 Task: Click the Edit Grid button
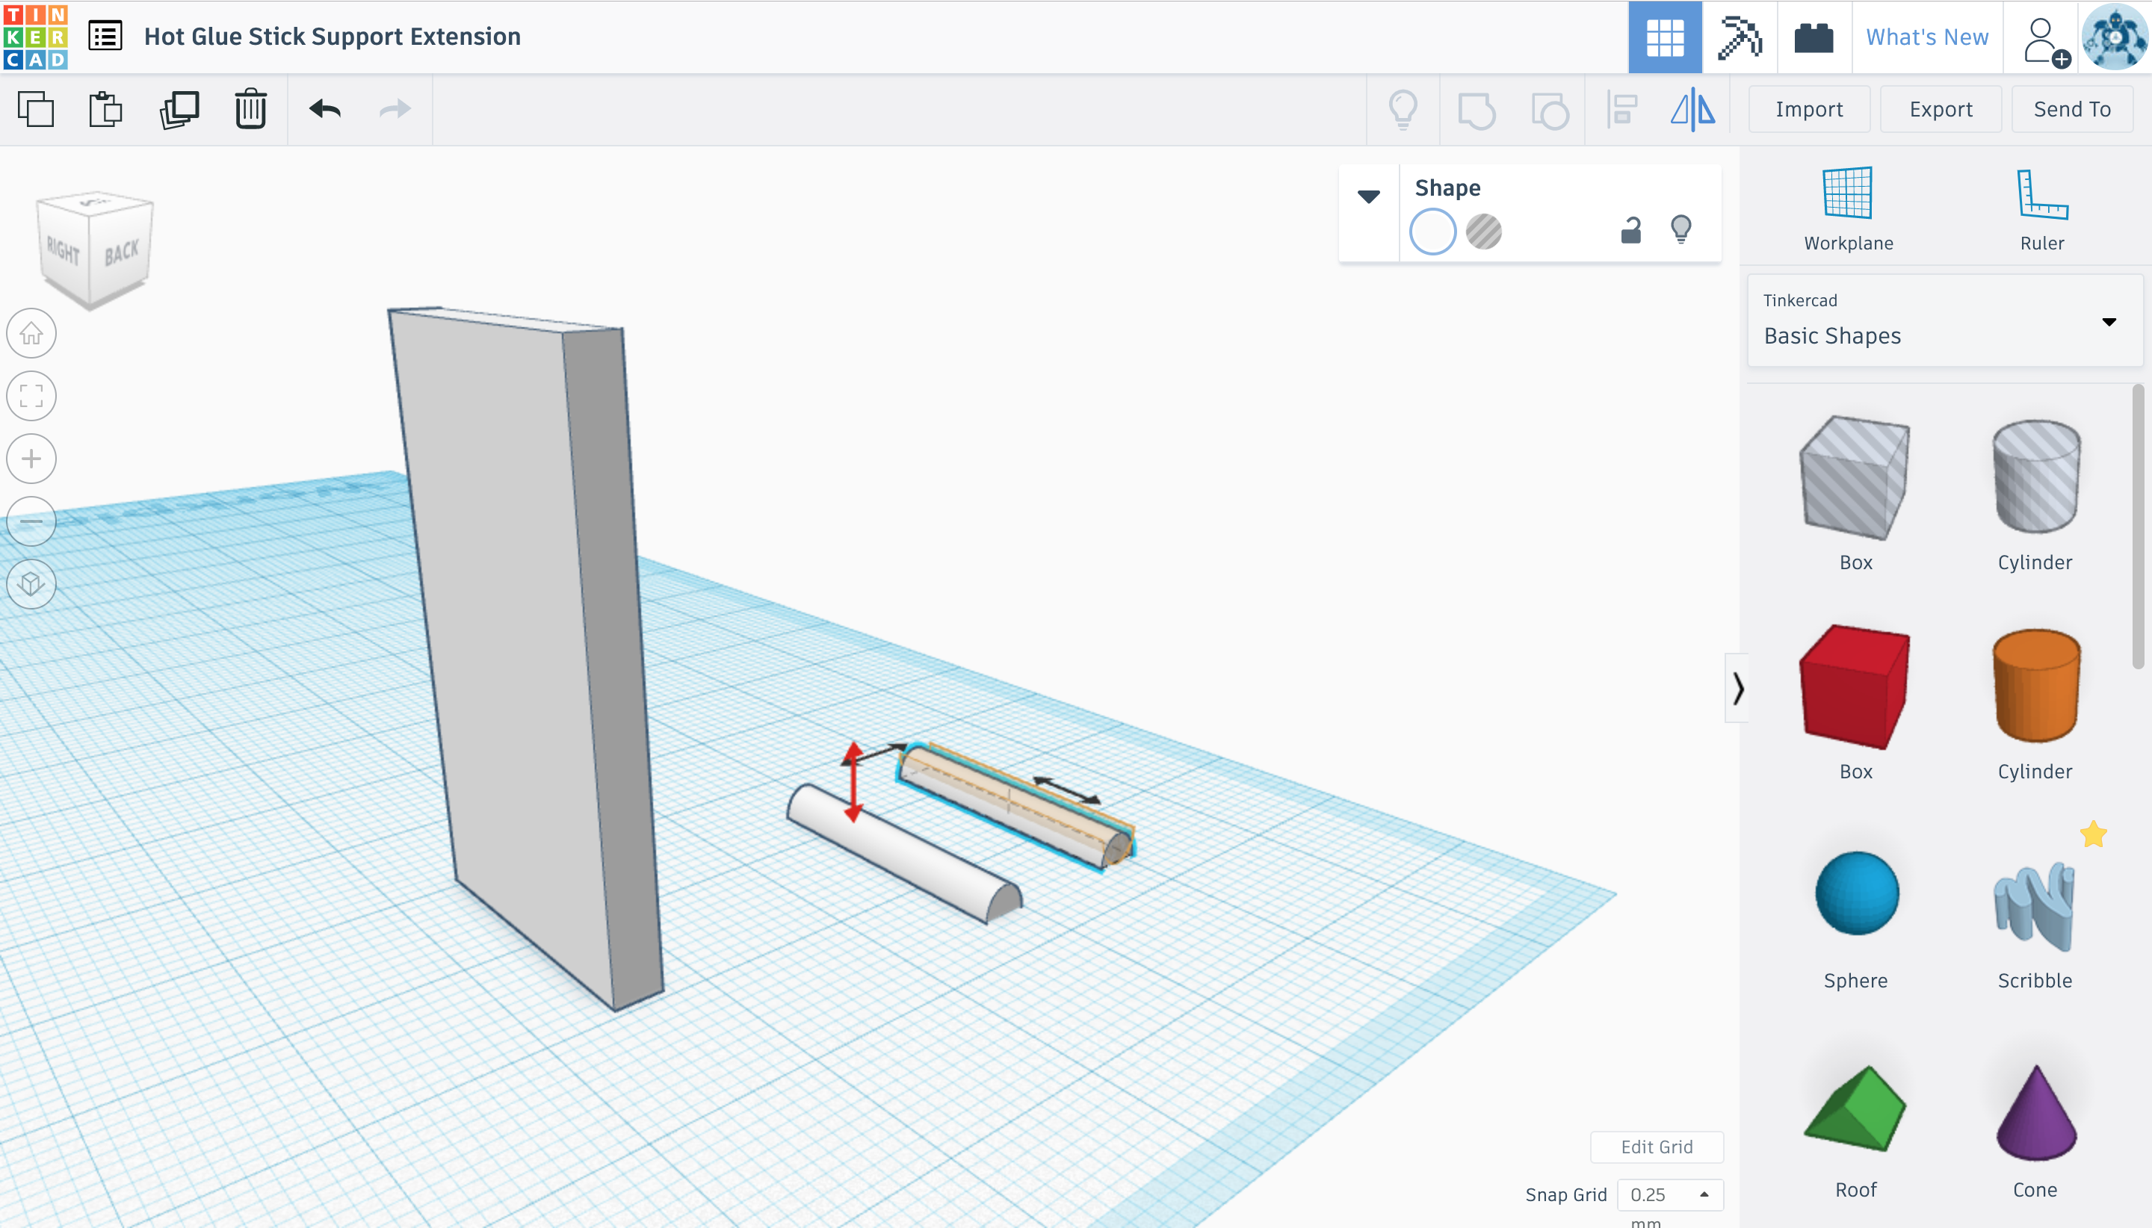(x=1656, y=1146)
